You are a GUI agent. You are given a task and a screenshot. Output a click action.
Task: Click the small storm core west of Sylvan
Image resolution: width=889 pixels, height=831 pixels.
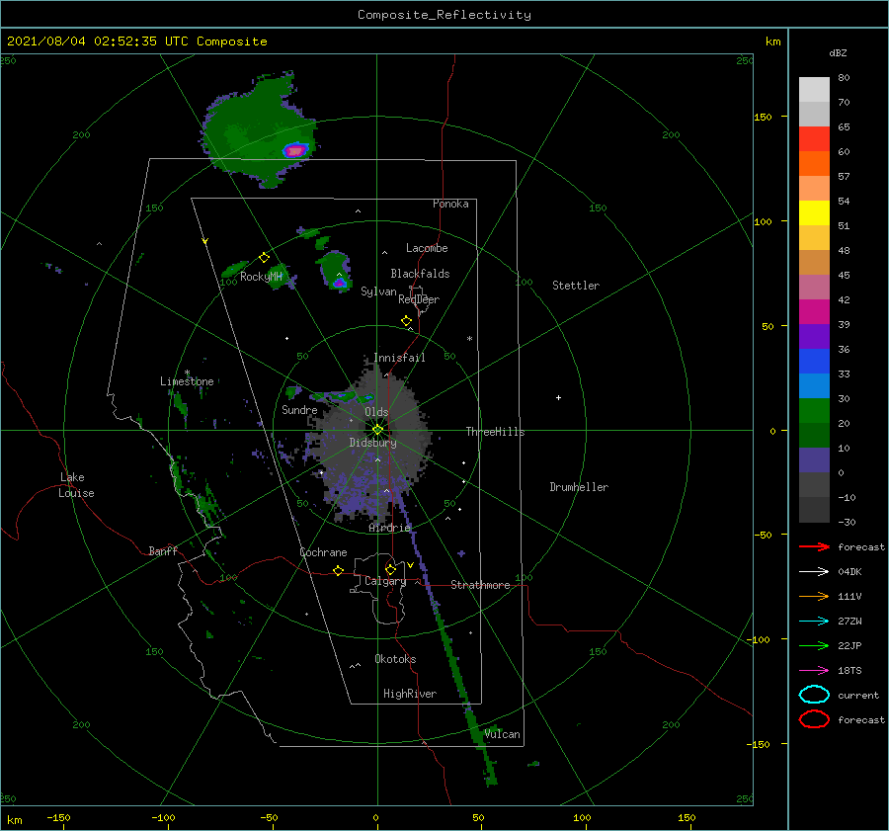pyautogui.click(x=340, y=283)
